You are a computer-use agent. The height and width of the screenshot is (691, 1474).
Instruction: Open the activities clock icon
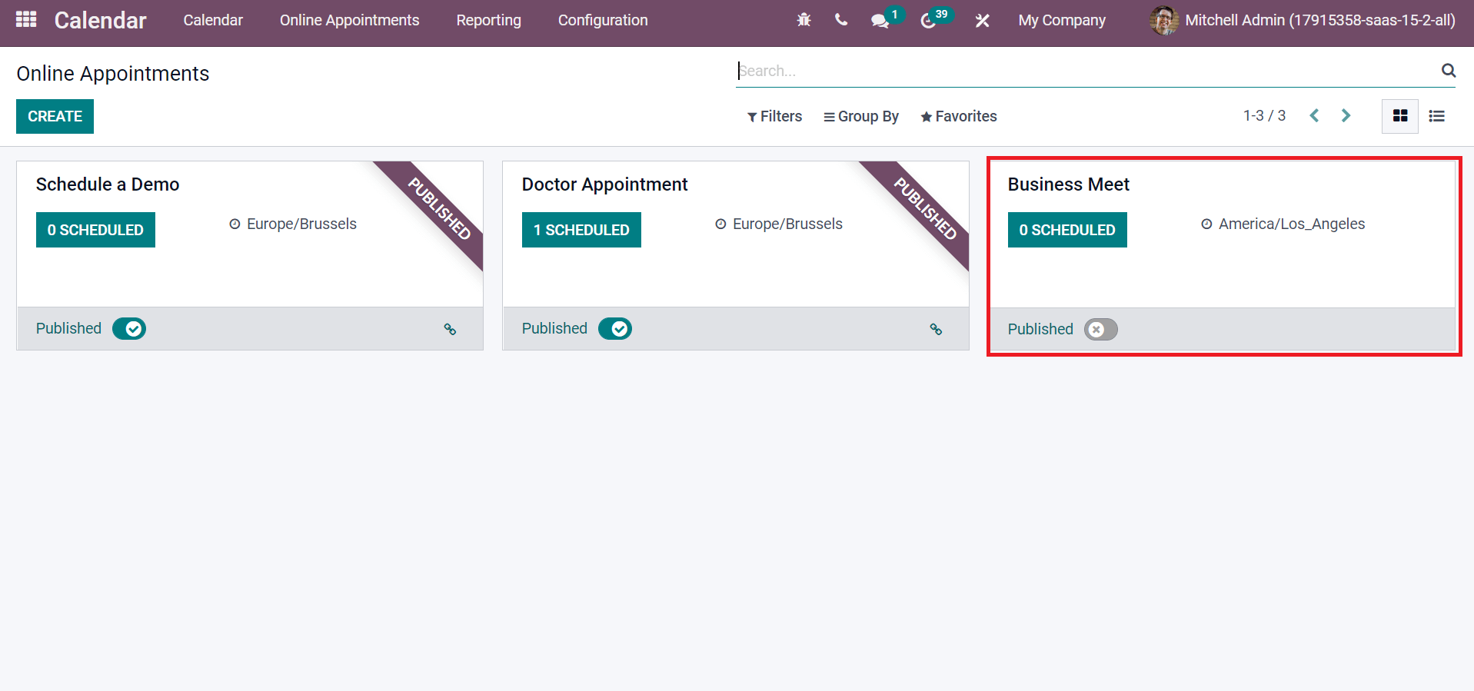click(928, 21)
